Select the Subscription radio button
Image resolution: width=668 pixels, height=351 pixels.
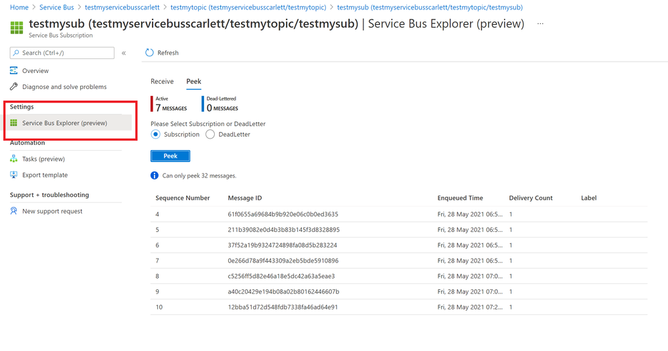(x=156, y=135)
